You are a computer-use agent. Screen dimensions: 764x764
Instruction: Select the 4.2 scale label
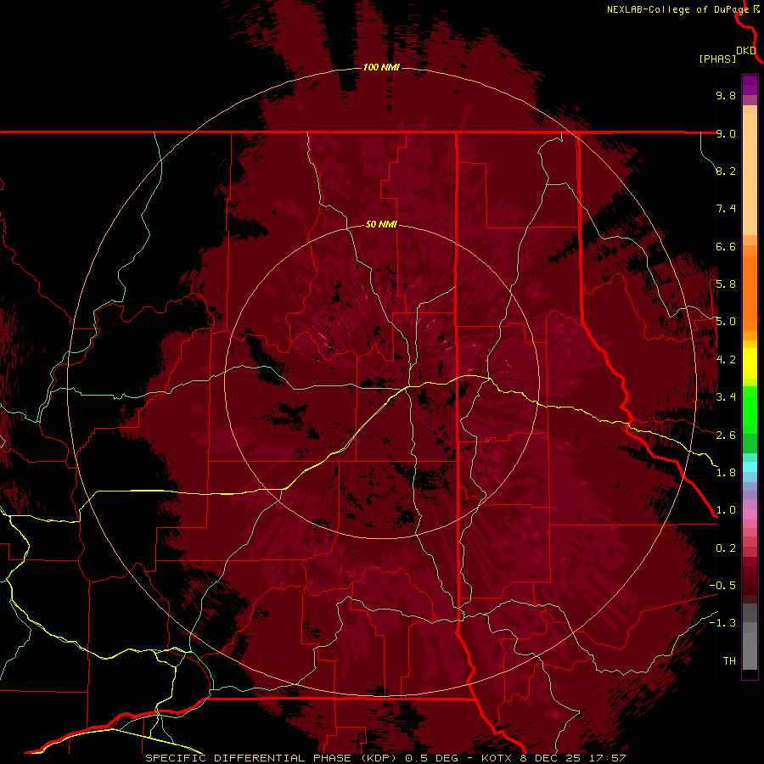(x=726, y=360)
